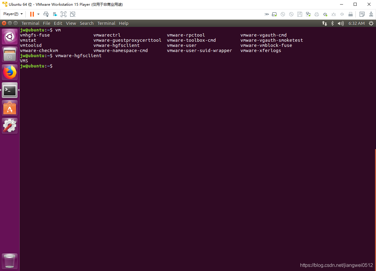
Task: Open the Edit menu
Action: [x=58, y=23]
